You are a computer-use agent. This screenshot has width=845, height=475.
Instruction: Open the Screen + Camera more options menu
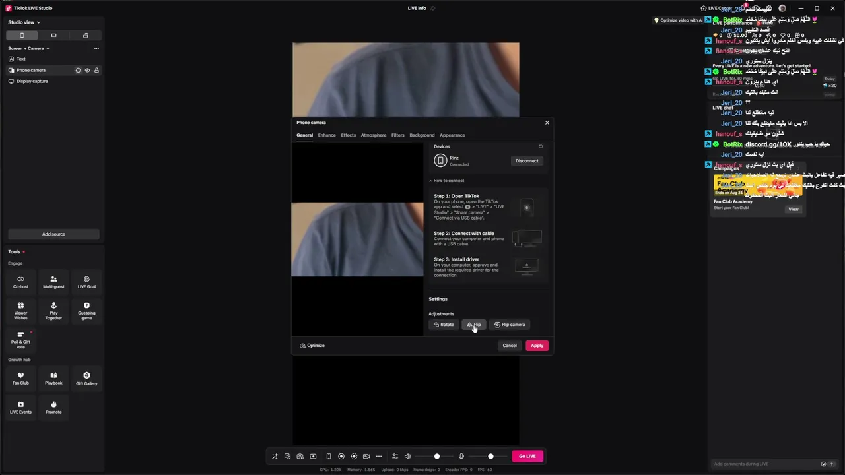96,48
